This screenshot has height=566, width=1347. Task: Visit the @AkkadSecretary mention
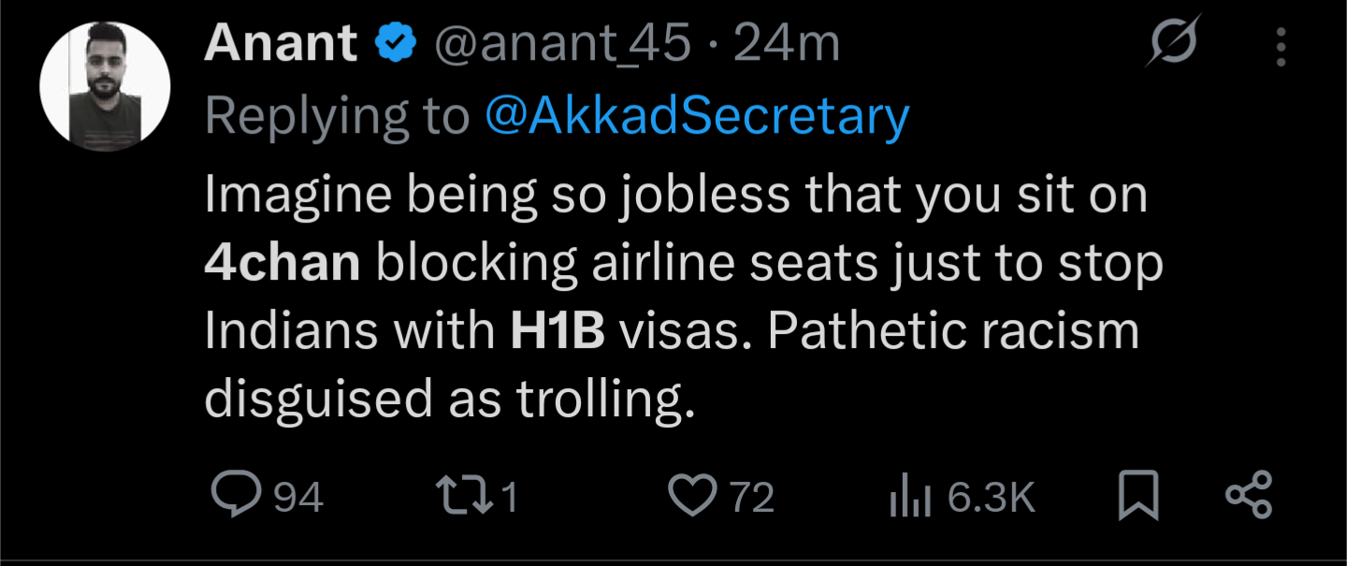pos(697,117)
